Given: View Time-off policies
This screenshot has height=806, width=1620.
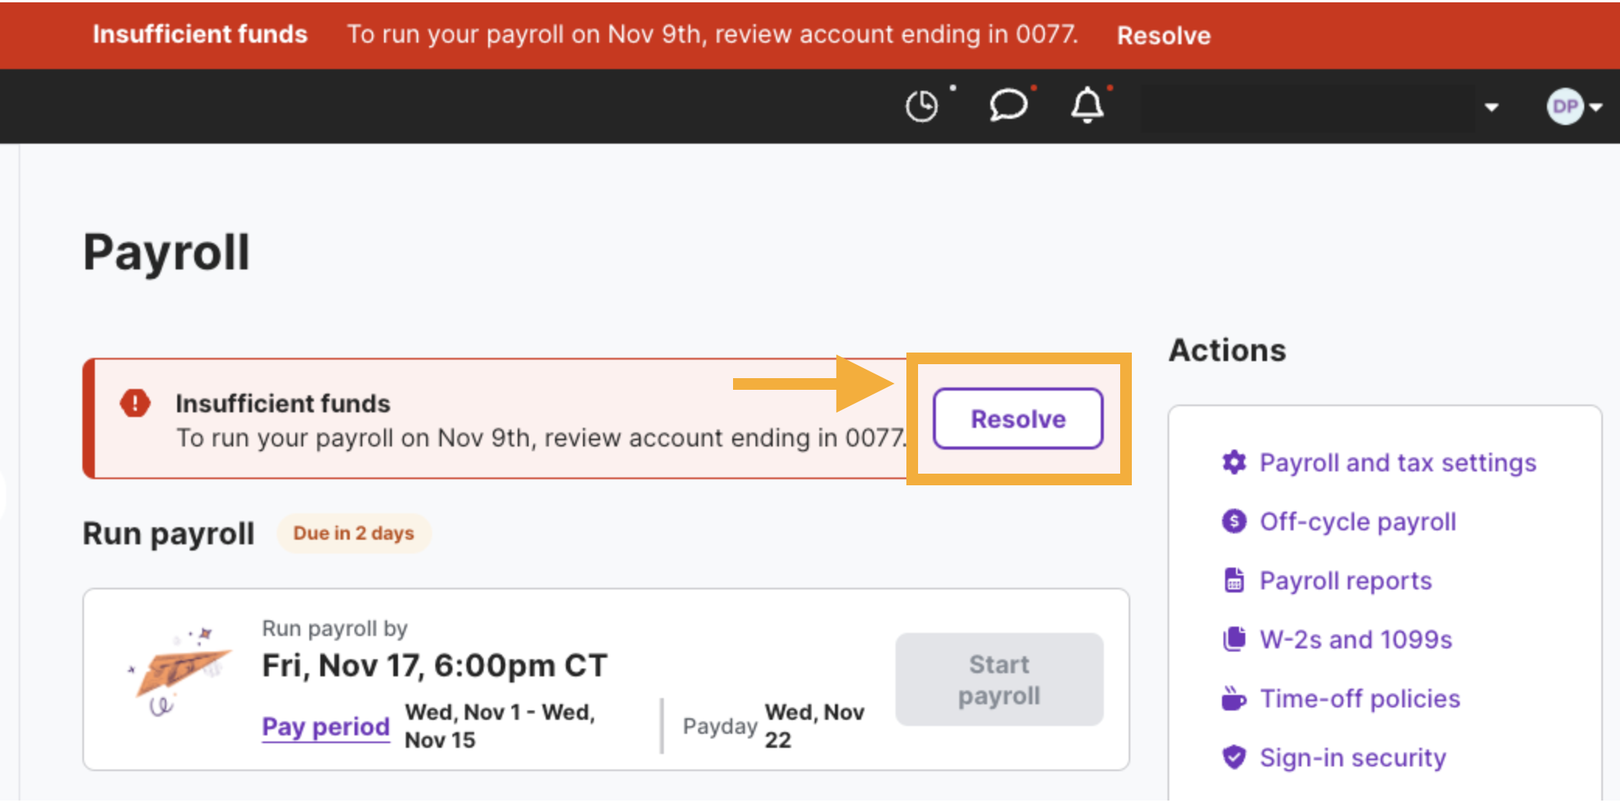Looking at the screenshot, I should click(1360, 699).
